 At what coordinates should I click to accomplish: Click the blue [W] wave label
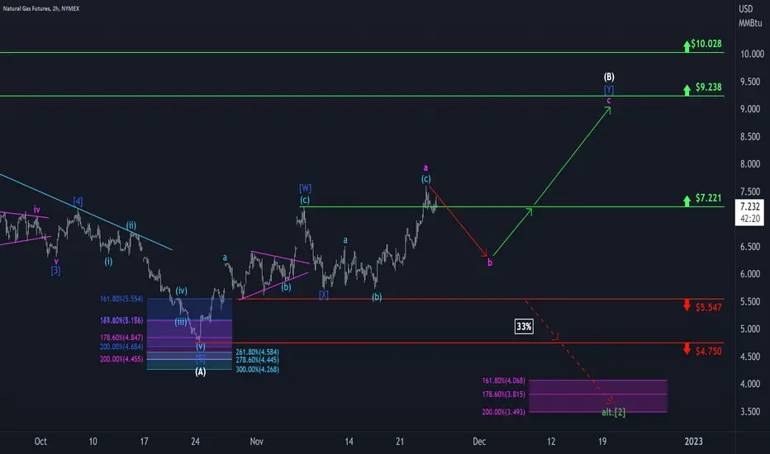click(305, 188)
